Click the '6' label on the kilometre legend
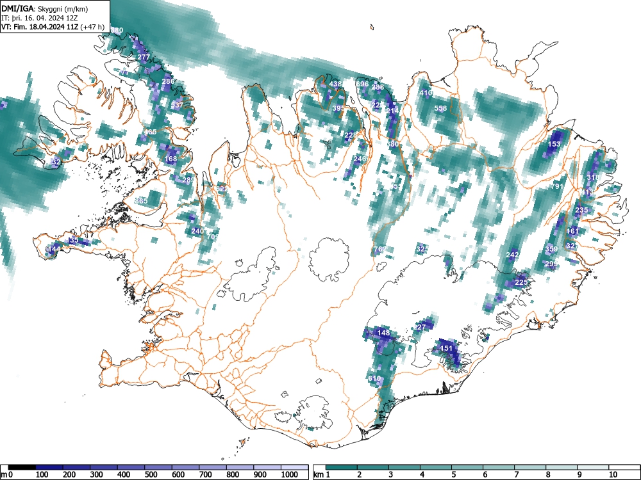Screen dimensions: 641x480 pos(485,475)
